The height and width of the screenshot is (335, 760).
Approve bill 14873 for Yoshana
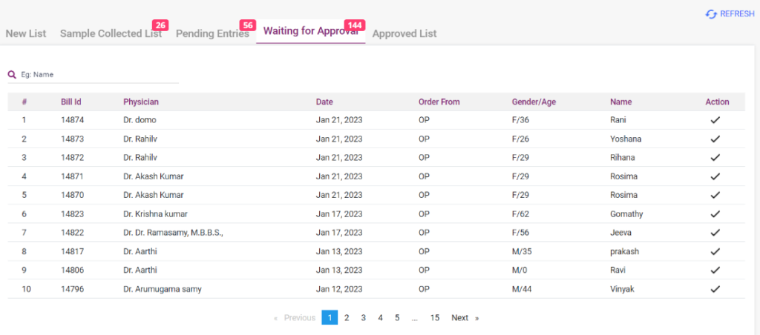click(715, 139)
